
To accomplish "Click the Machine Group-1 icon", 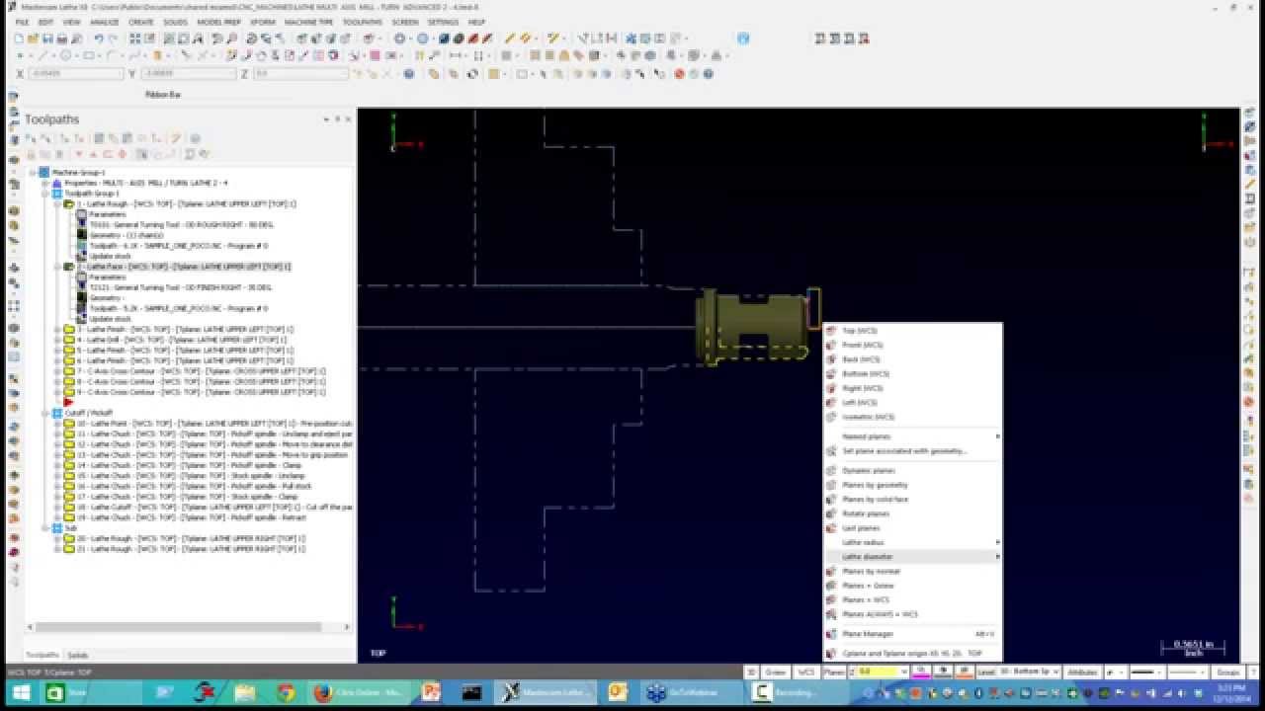I will (44, 173).
